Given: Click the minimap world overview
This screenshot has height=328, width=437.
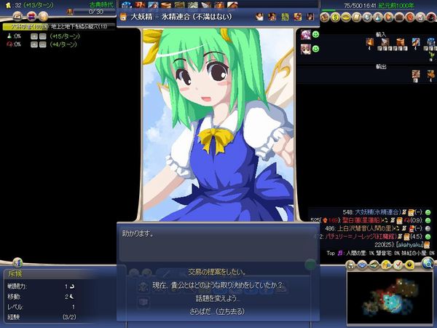Looking at the screenshot, I should (390, 297).
